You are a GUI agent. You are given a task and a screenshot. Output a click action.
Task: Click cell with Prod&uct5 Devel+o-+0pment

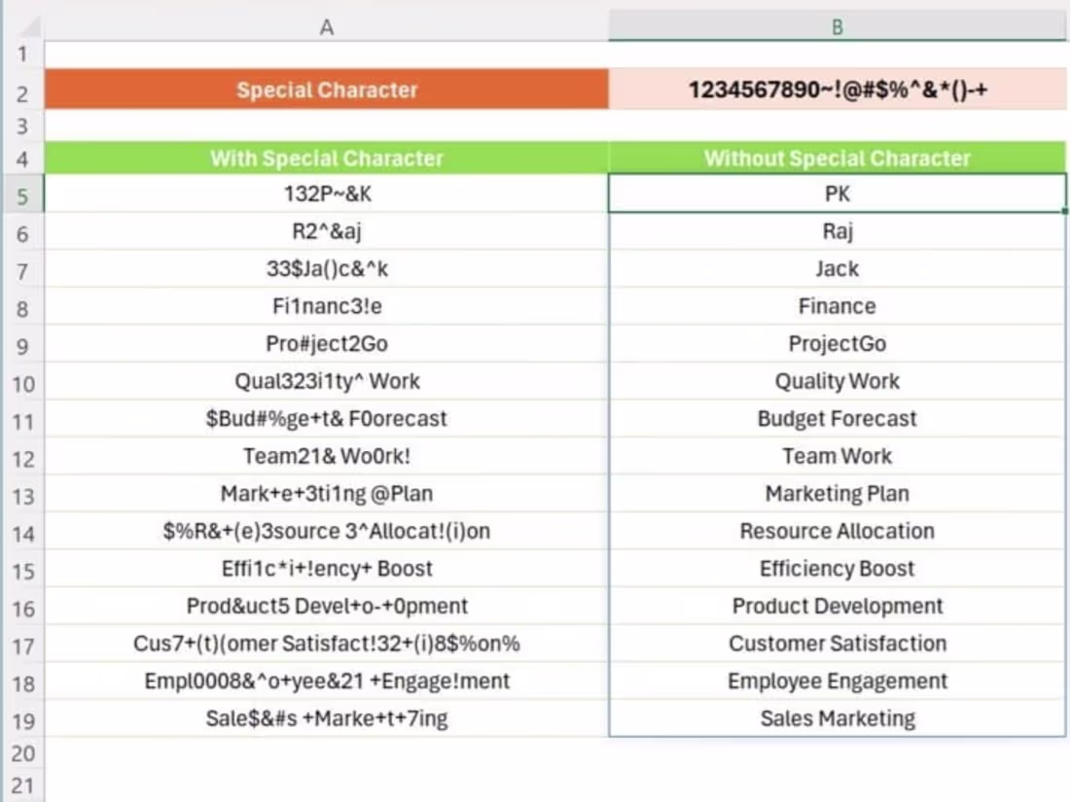(x=327, y=607)
